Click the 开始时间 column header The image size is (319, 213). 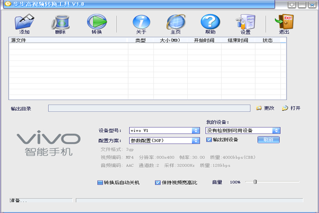click(204, 40)
